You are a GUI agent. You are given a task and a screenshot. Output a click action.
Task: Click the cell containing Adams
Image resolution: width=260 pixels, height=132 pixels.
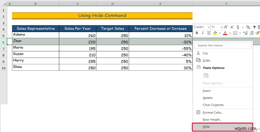click(36, 35)
